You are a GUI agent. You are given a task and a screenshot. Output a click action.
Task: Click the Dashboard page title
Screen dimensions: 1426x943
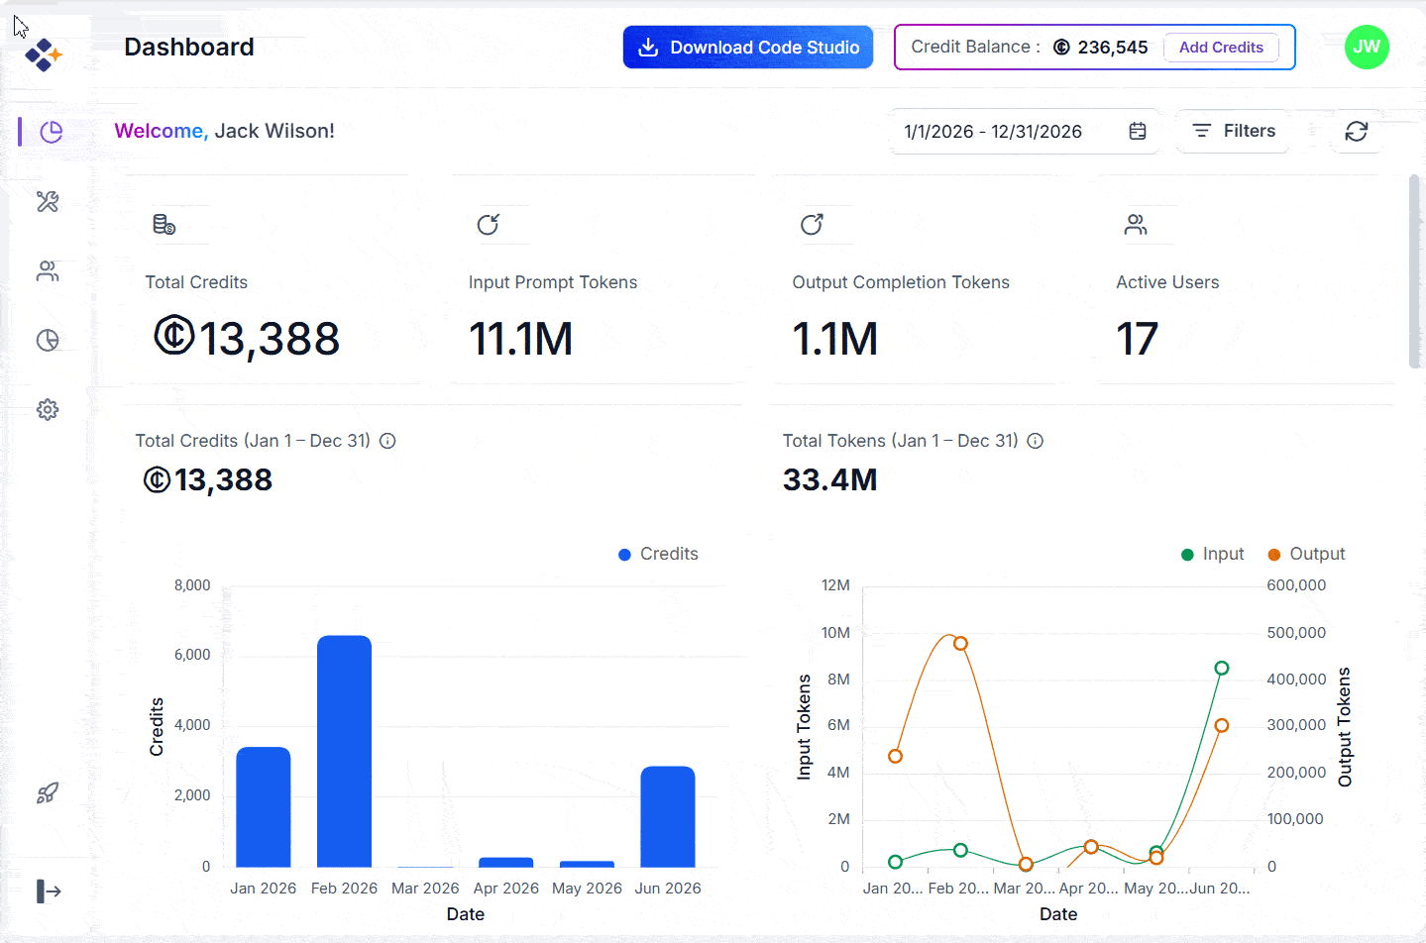point(189,47)
